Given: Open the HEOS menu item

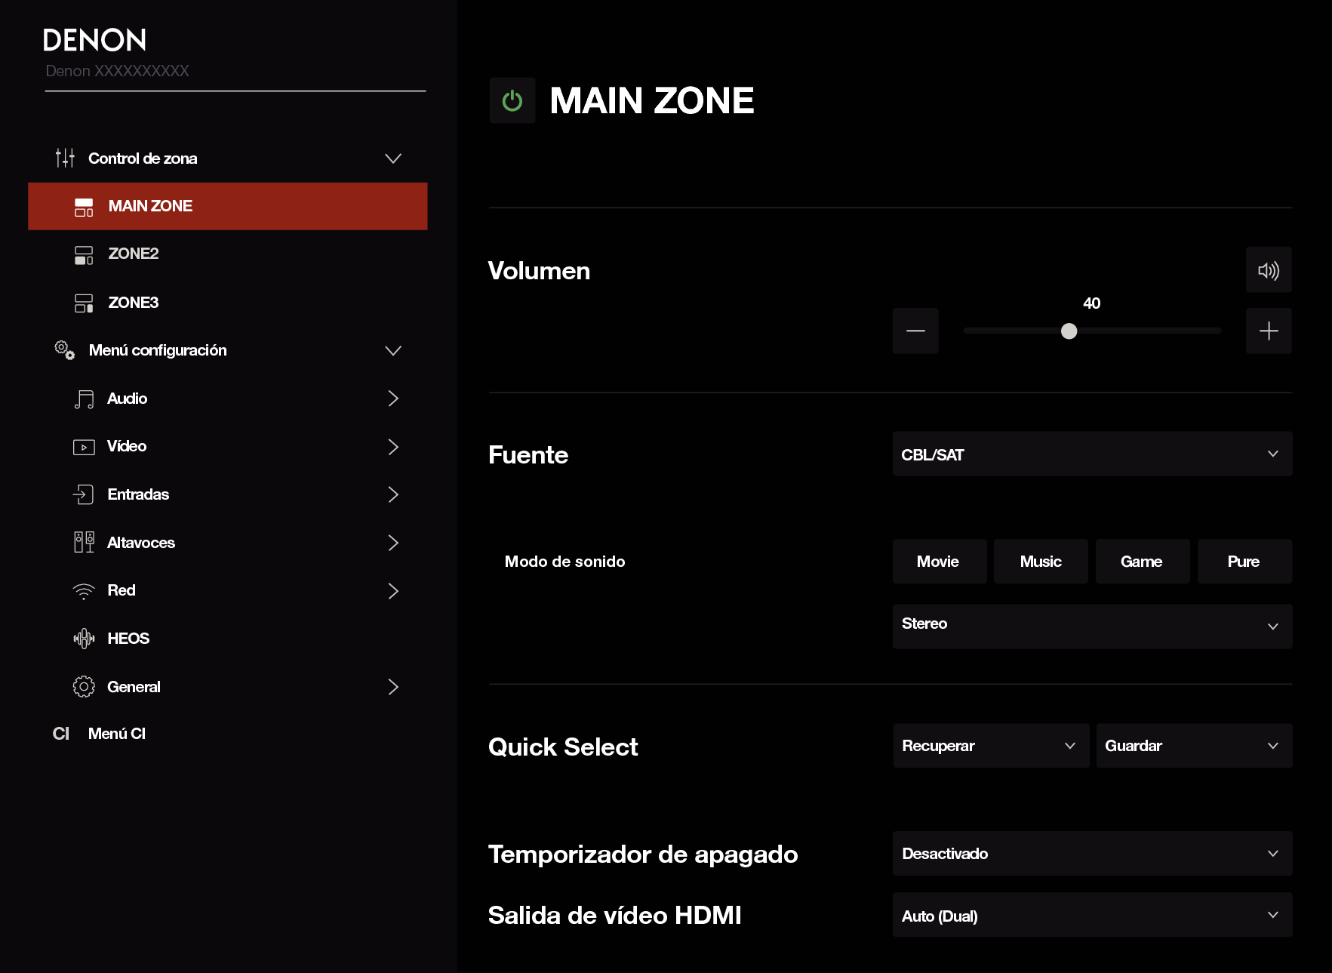Looking at the screenshot, I should tap(228, 639).
